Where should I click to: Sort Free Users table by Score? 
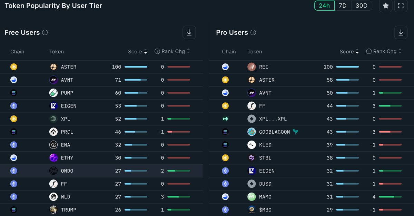pyautogui.click(x=138, y=52)
